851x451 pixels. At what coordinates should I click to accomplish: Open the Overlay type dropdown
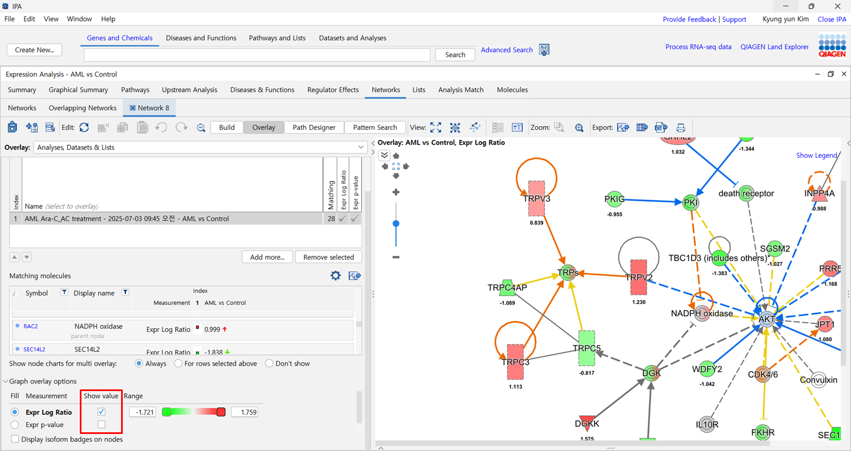(200, 147)
